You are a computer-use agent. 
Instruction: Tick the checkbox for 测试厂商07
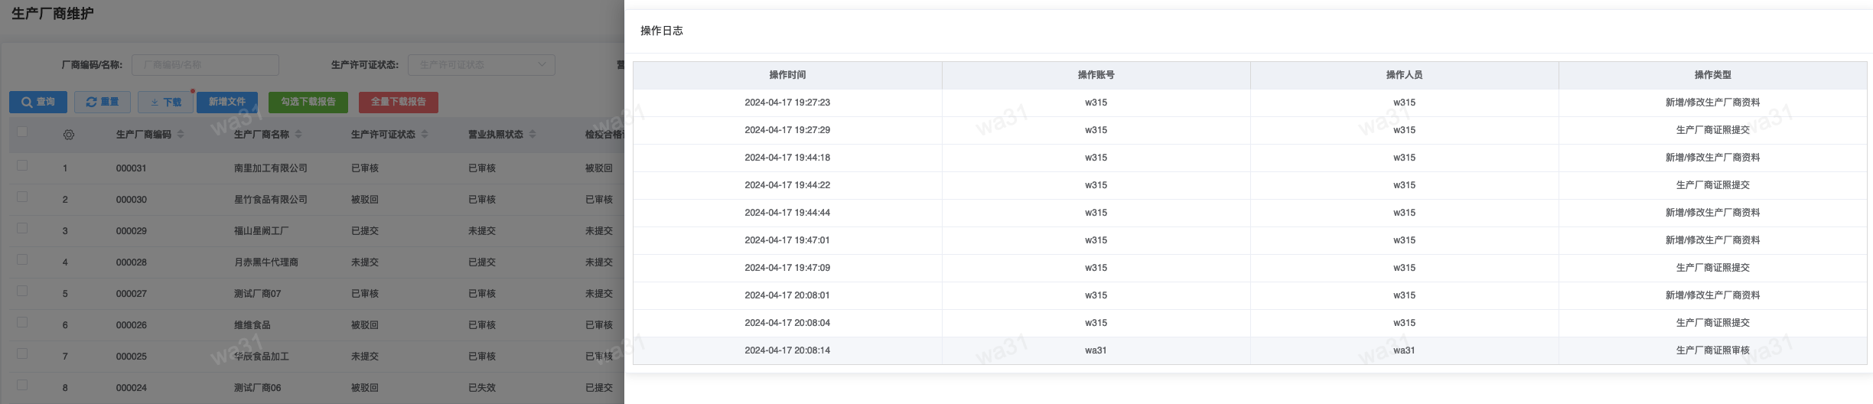(x=22, y=291)
